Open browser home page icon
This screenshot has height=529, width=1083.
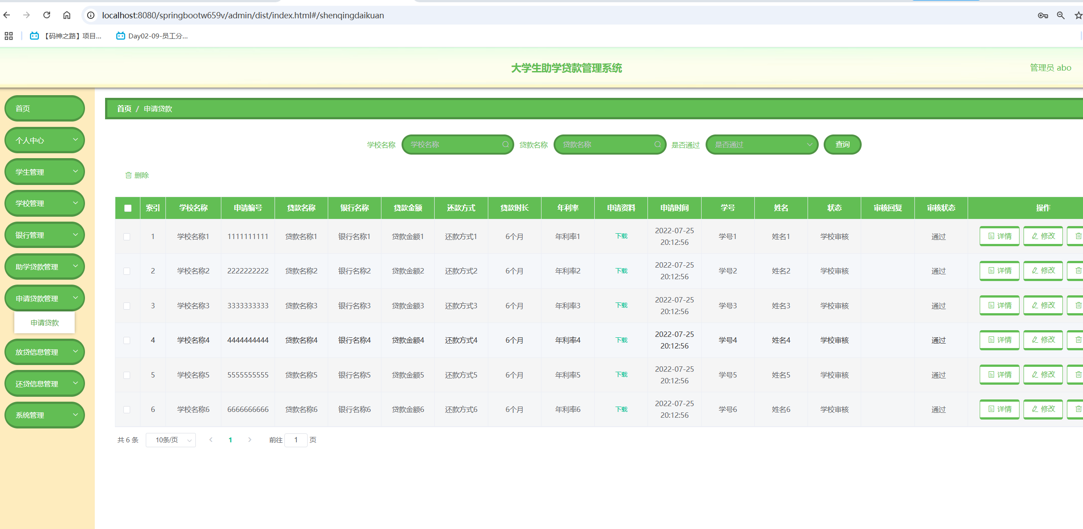pyautogui.click(x=67, y=15)
